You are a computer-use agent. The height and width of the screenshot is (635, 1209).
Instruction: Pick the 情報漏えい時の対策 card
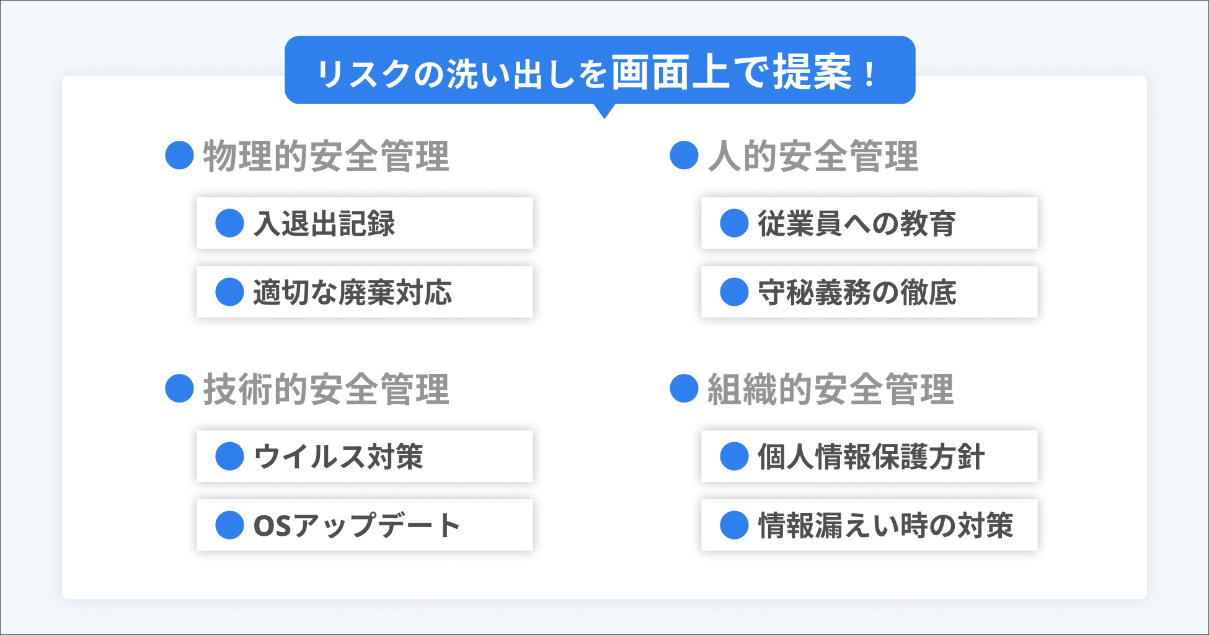tap(869, 525)
